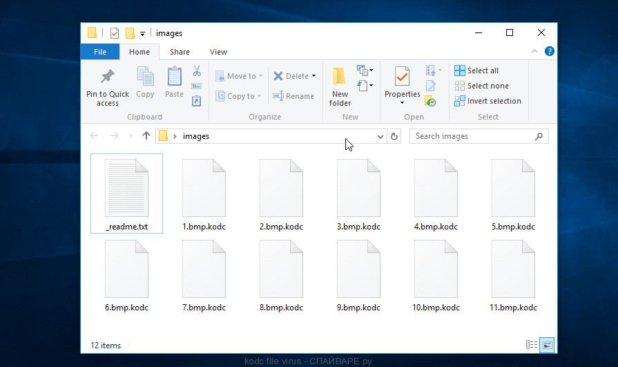Click the folder icon in address bar
The height and width of the screenshot is (367, 618).
pos(163,136)
